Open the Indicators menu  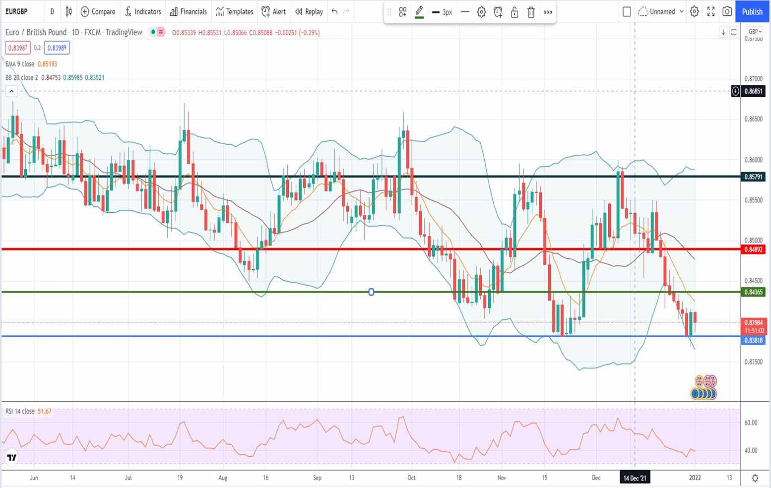pos(143,11)
